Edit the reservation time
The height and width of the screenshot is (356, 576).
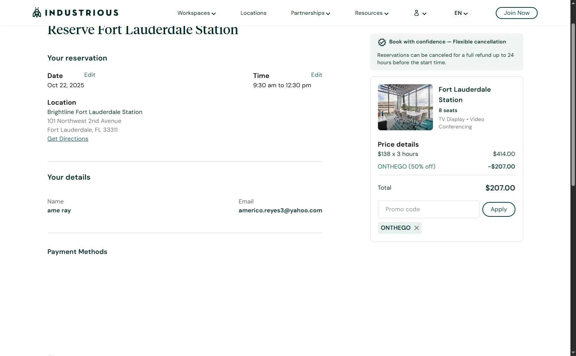tap(317, 75)
